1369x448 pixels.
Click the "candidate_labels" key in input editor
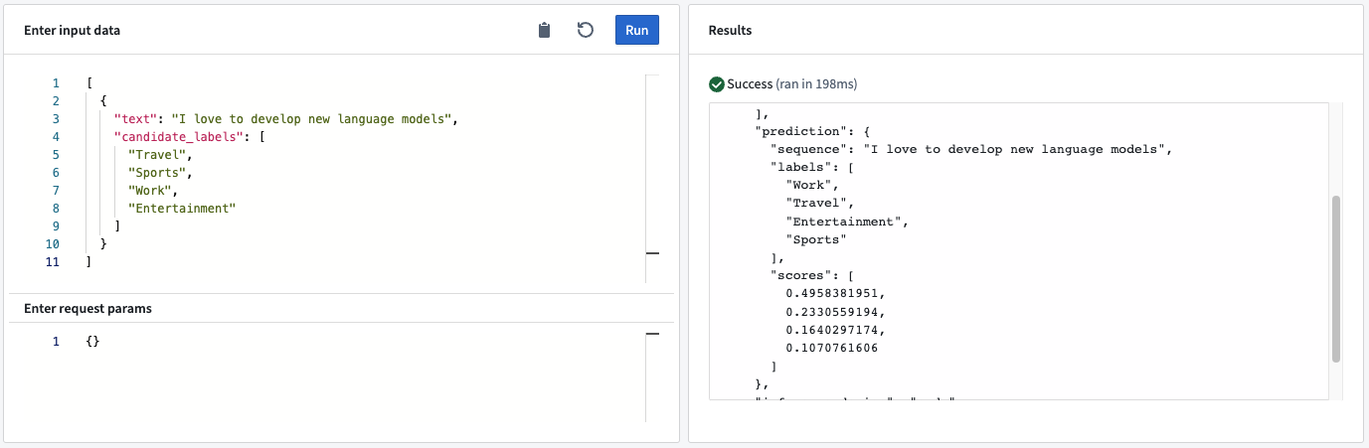(178, 137)
